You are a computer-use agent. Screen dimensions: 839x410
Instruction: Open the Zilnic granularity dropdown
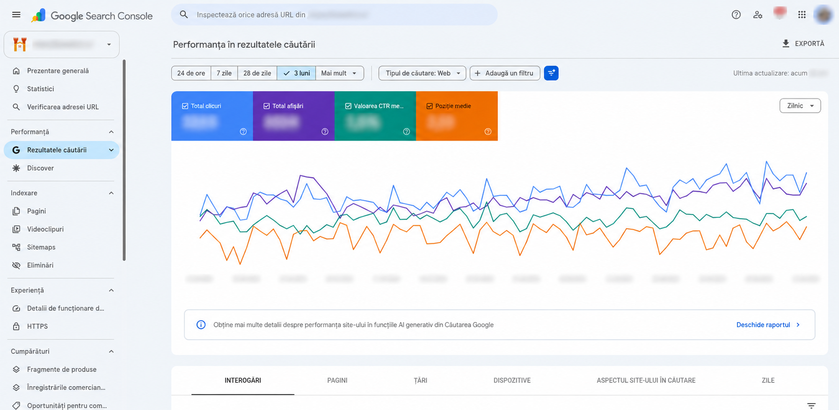pyautogui.click(x=800, y=106)
